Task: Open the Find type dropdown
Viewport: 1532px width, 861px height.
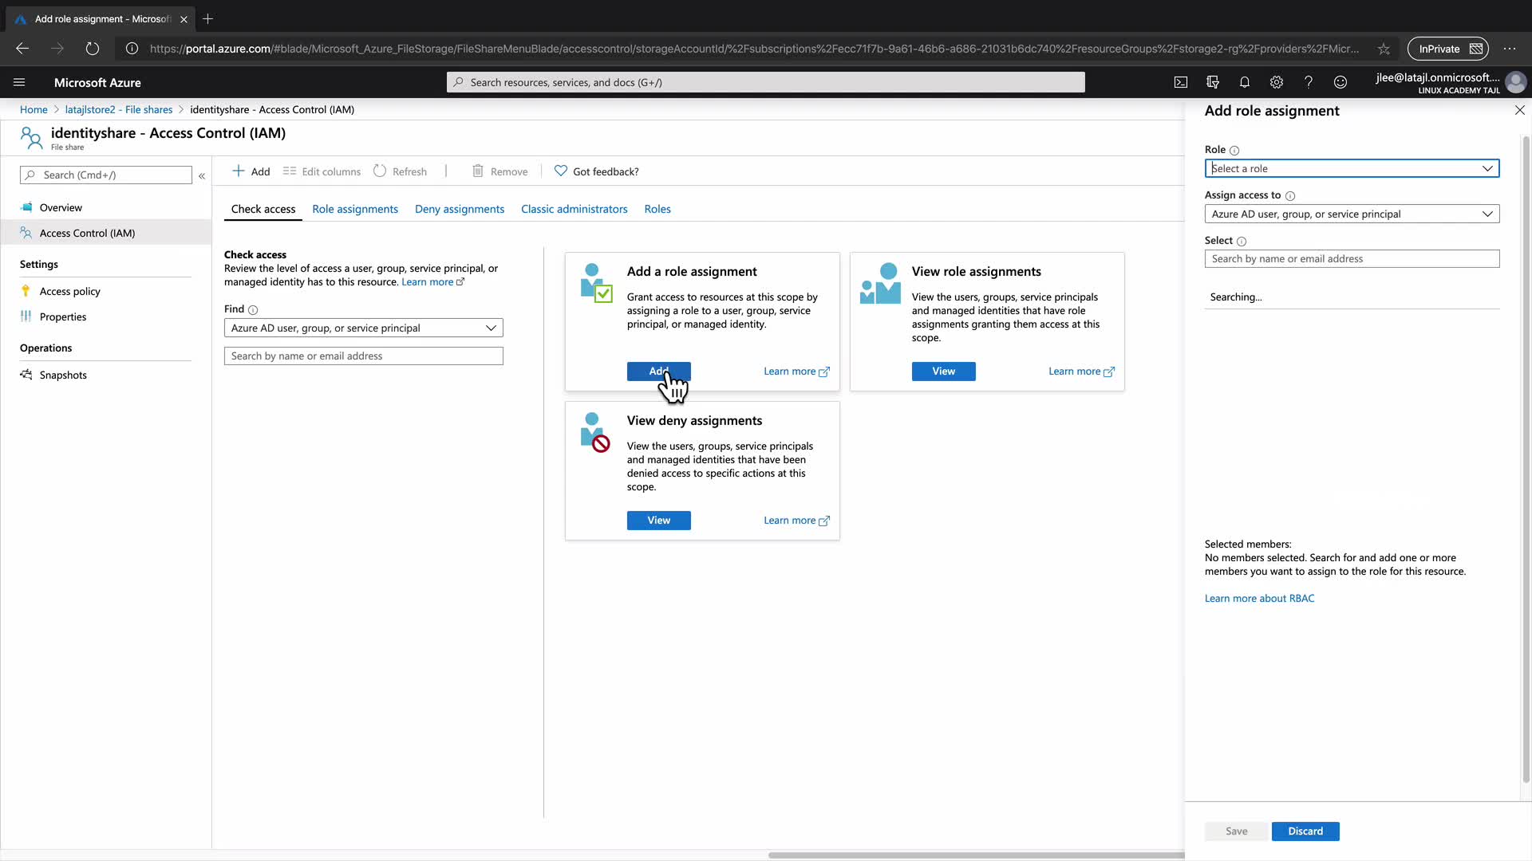Action: pos(363,328)
